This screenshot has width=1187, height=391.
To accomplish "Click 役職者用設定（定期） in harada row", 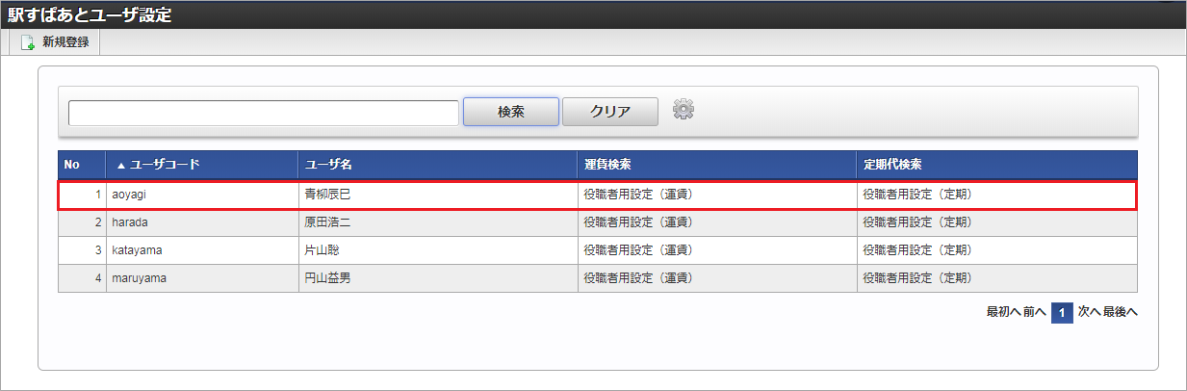I will [917, 222].
